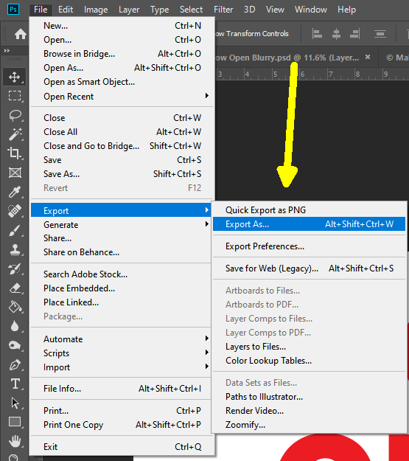The width and height of the screenshot is (409, 461).
Task: Expand the Open Recent submenu
Action: click(x=123, y=96)
